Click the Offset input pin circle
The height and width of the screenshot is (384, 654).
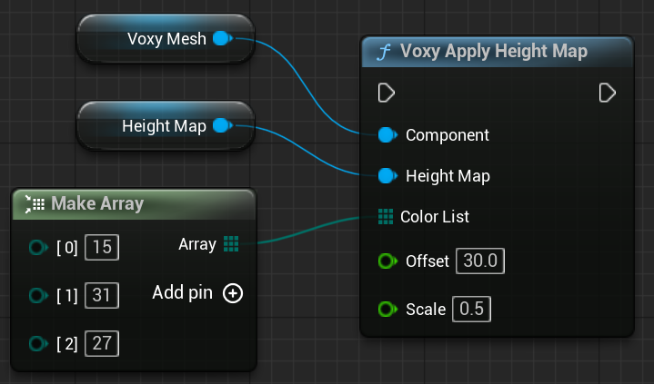coord(387,261)
